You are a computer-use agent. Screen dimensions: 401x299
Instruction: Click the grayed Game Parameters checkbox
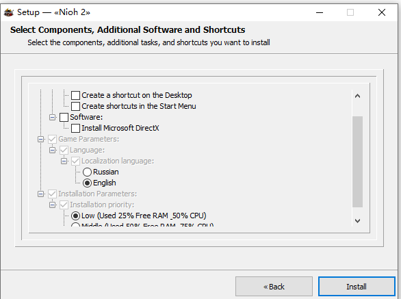(52, 140)
